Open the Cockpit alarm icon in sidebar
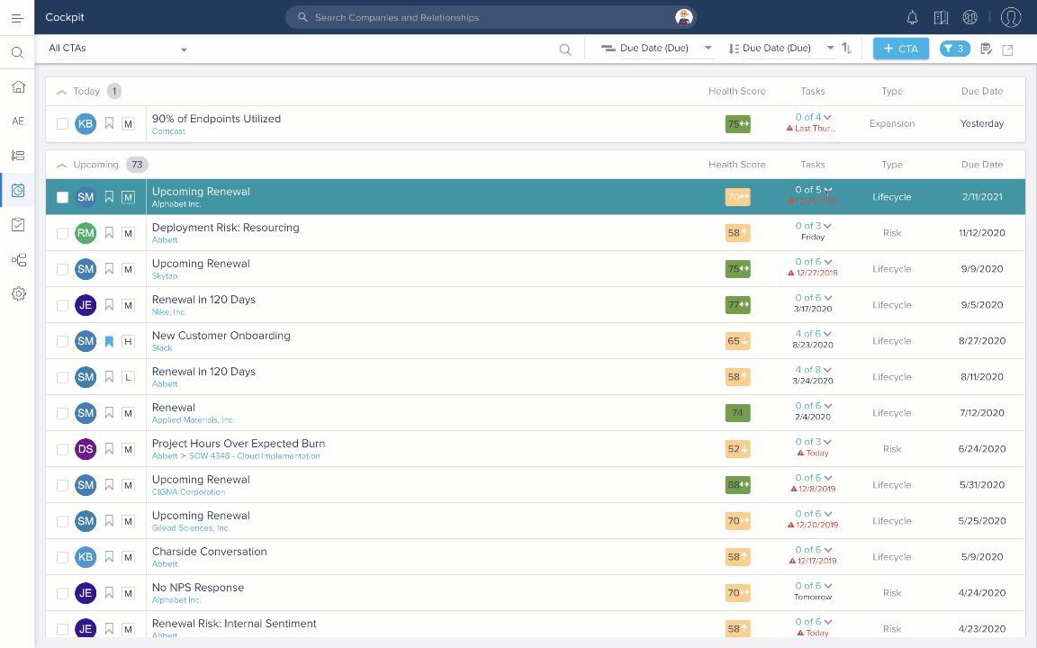This screenshot has height=648, width=1037. tap(18, 190)
